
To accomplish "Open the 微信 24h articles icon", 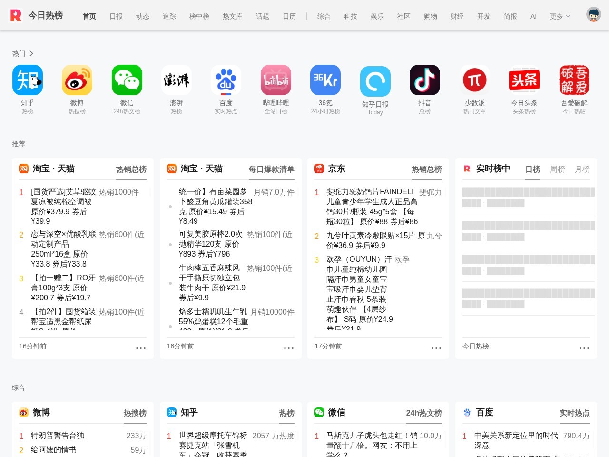I will point(127,80).
